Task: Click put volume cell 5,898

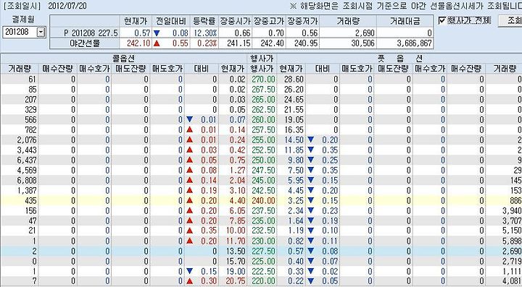Action: tap(513, 241)
